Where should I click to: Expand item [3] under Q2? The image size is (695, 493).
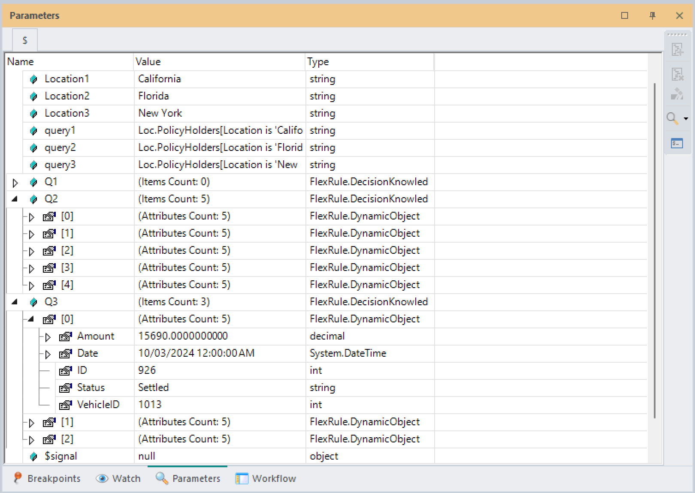[x=31, y=268]
